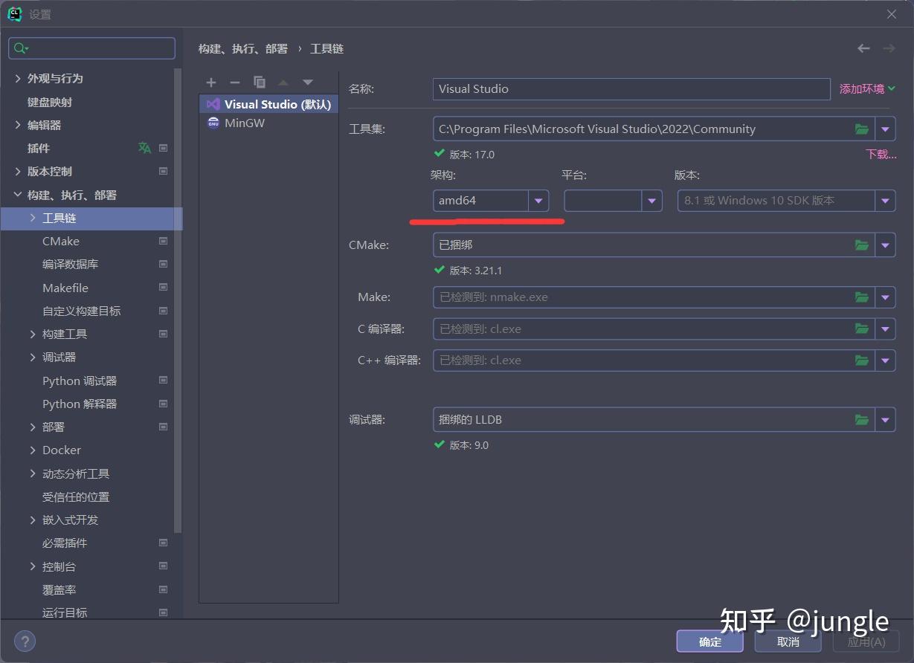Navigate back with the left arrow
This screenshot has height=663, width=914.
pos(863,48)
